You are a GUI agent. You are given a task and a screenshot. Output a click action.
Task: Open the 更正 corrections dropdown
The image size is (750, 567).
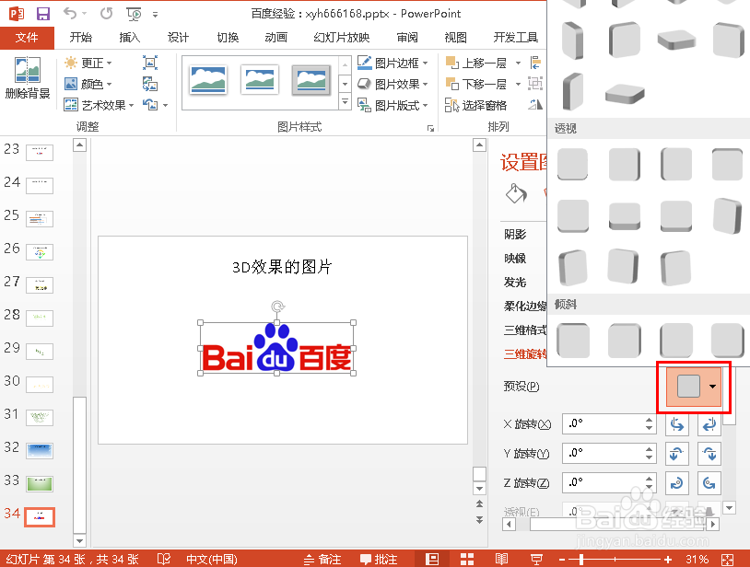tap(88, 64)
